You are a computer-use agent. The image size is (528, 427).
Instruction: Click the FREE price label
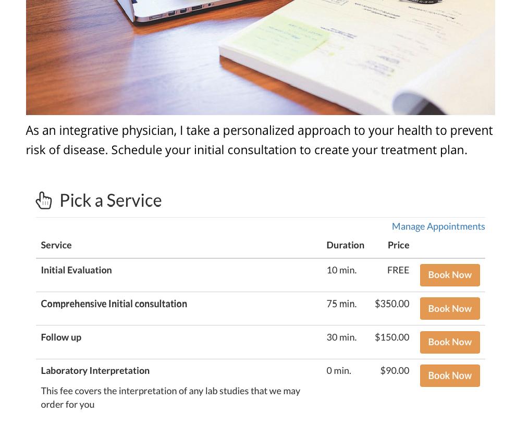(398, 270)
